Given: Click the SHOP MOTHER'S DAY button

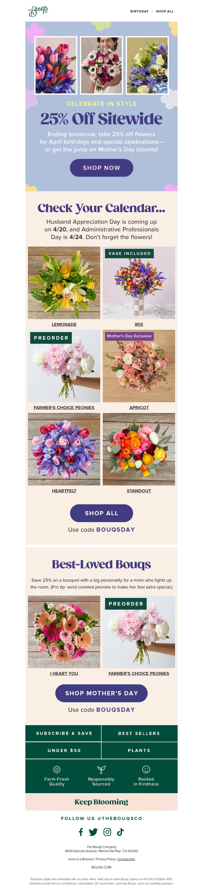Looking at the screenshot, I should [101, 693].
